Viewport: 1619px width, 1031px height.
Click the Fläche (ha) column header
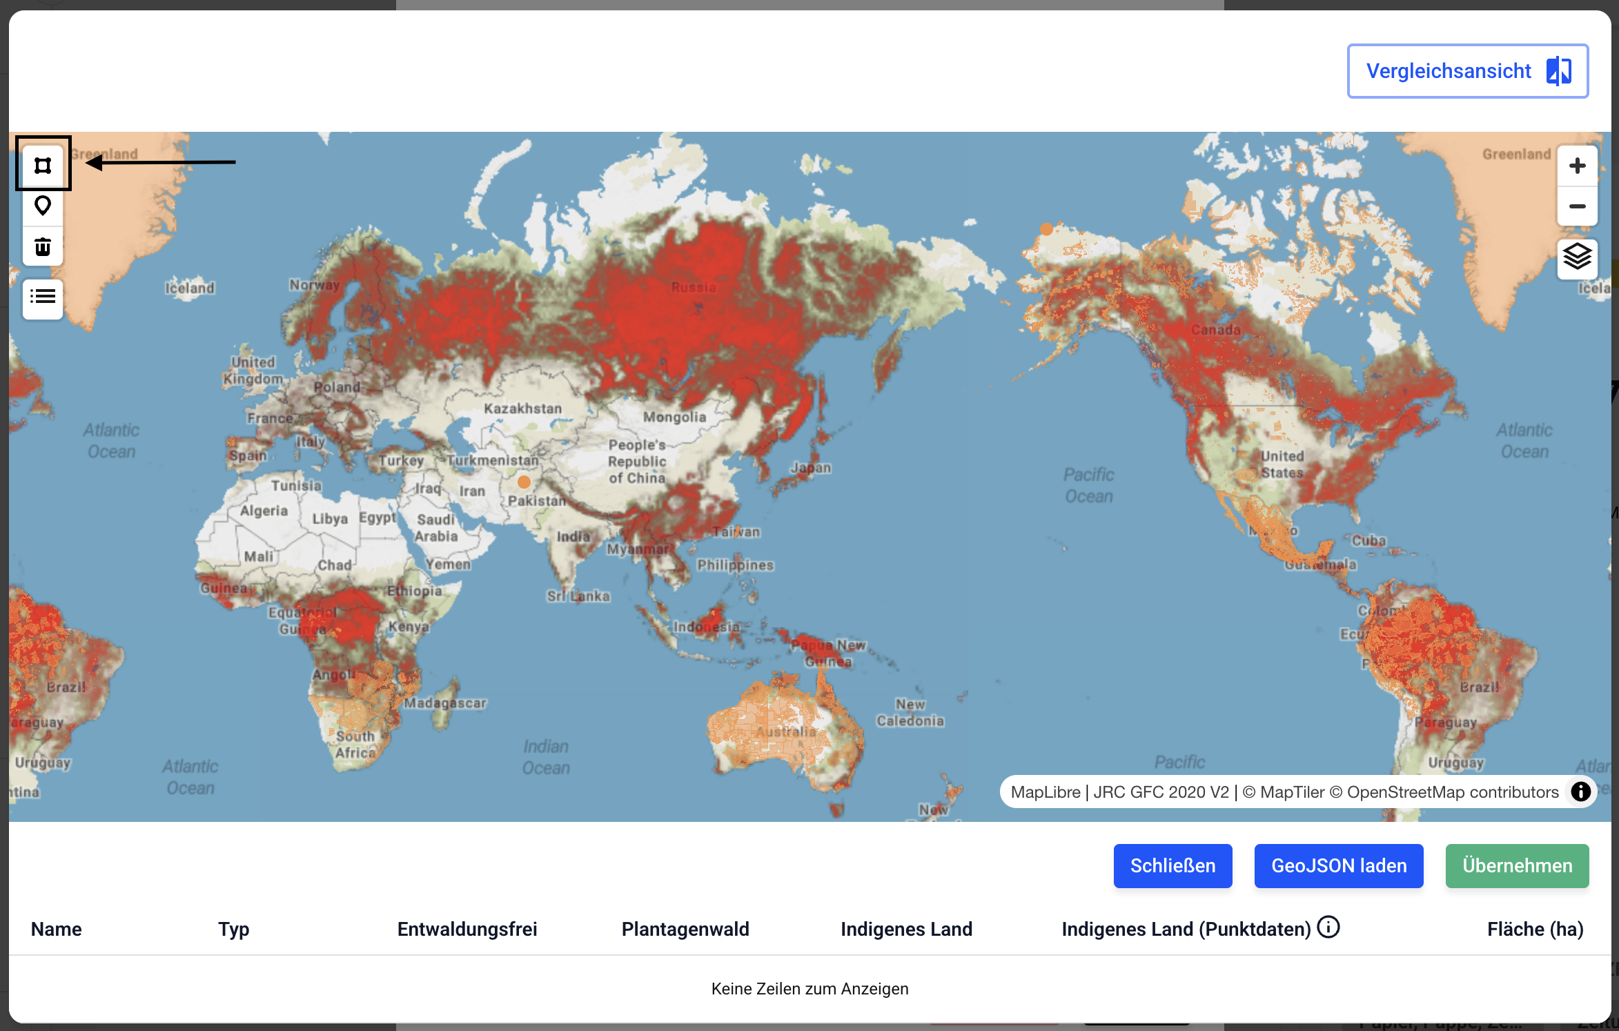click(x=1535, y=930)
